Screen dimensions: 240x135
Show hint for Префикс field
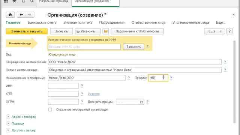tap(171, 78)
